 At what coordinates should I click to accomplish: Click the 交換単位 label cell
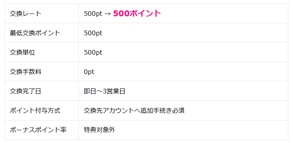[x=41, y=52]
